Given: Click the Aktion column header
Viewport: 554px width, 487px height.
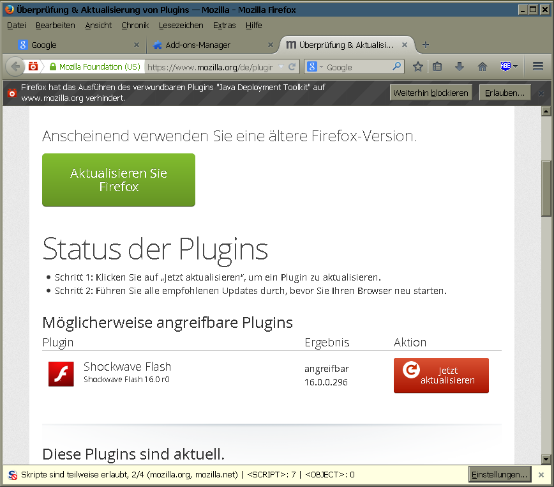Looking at the screenshot, I should [x=410, y=343].
